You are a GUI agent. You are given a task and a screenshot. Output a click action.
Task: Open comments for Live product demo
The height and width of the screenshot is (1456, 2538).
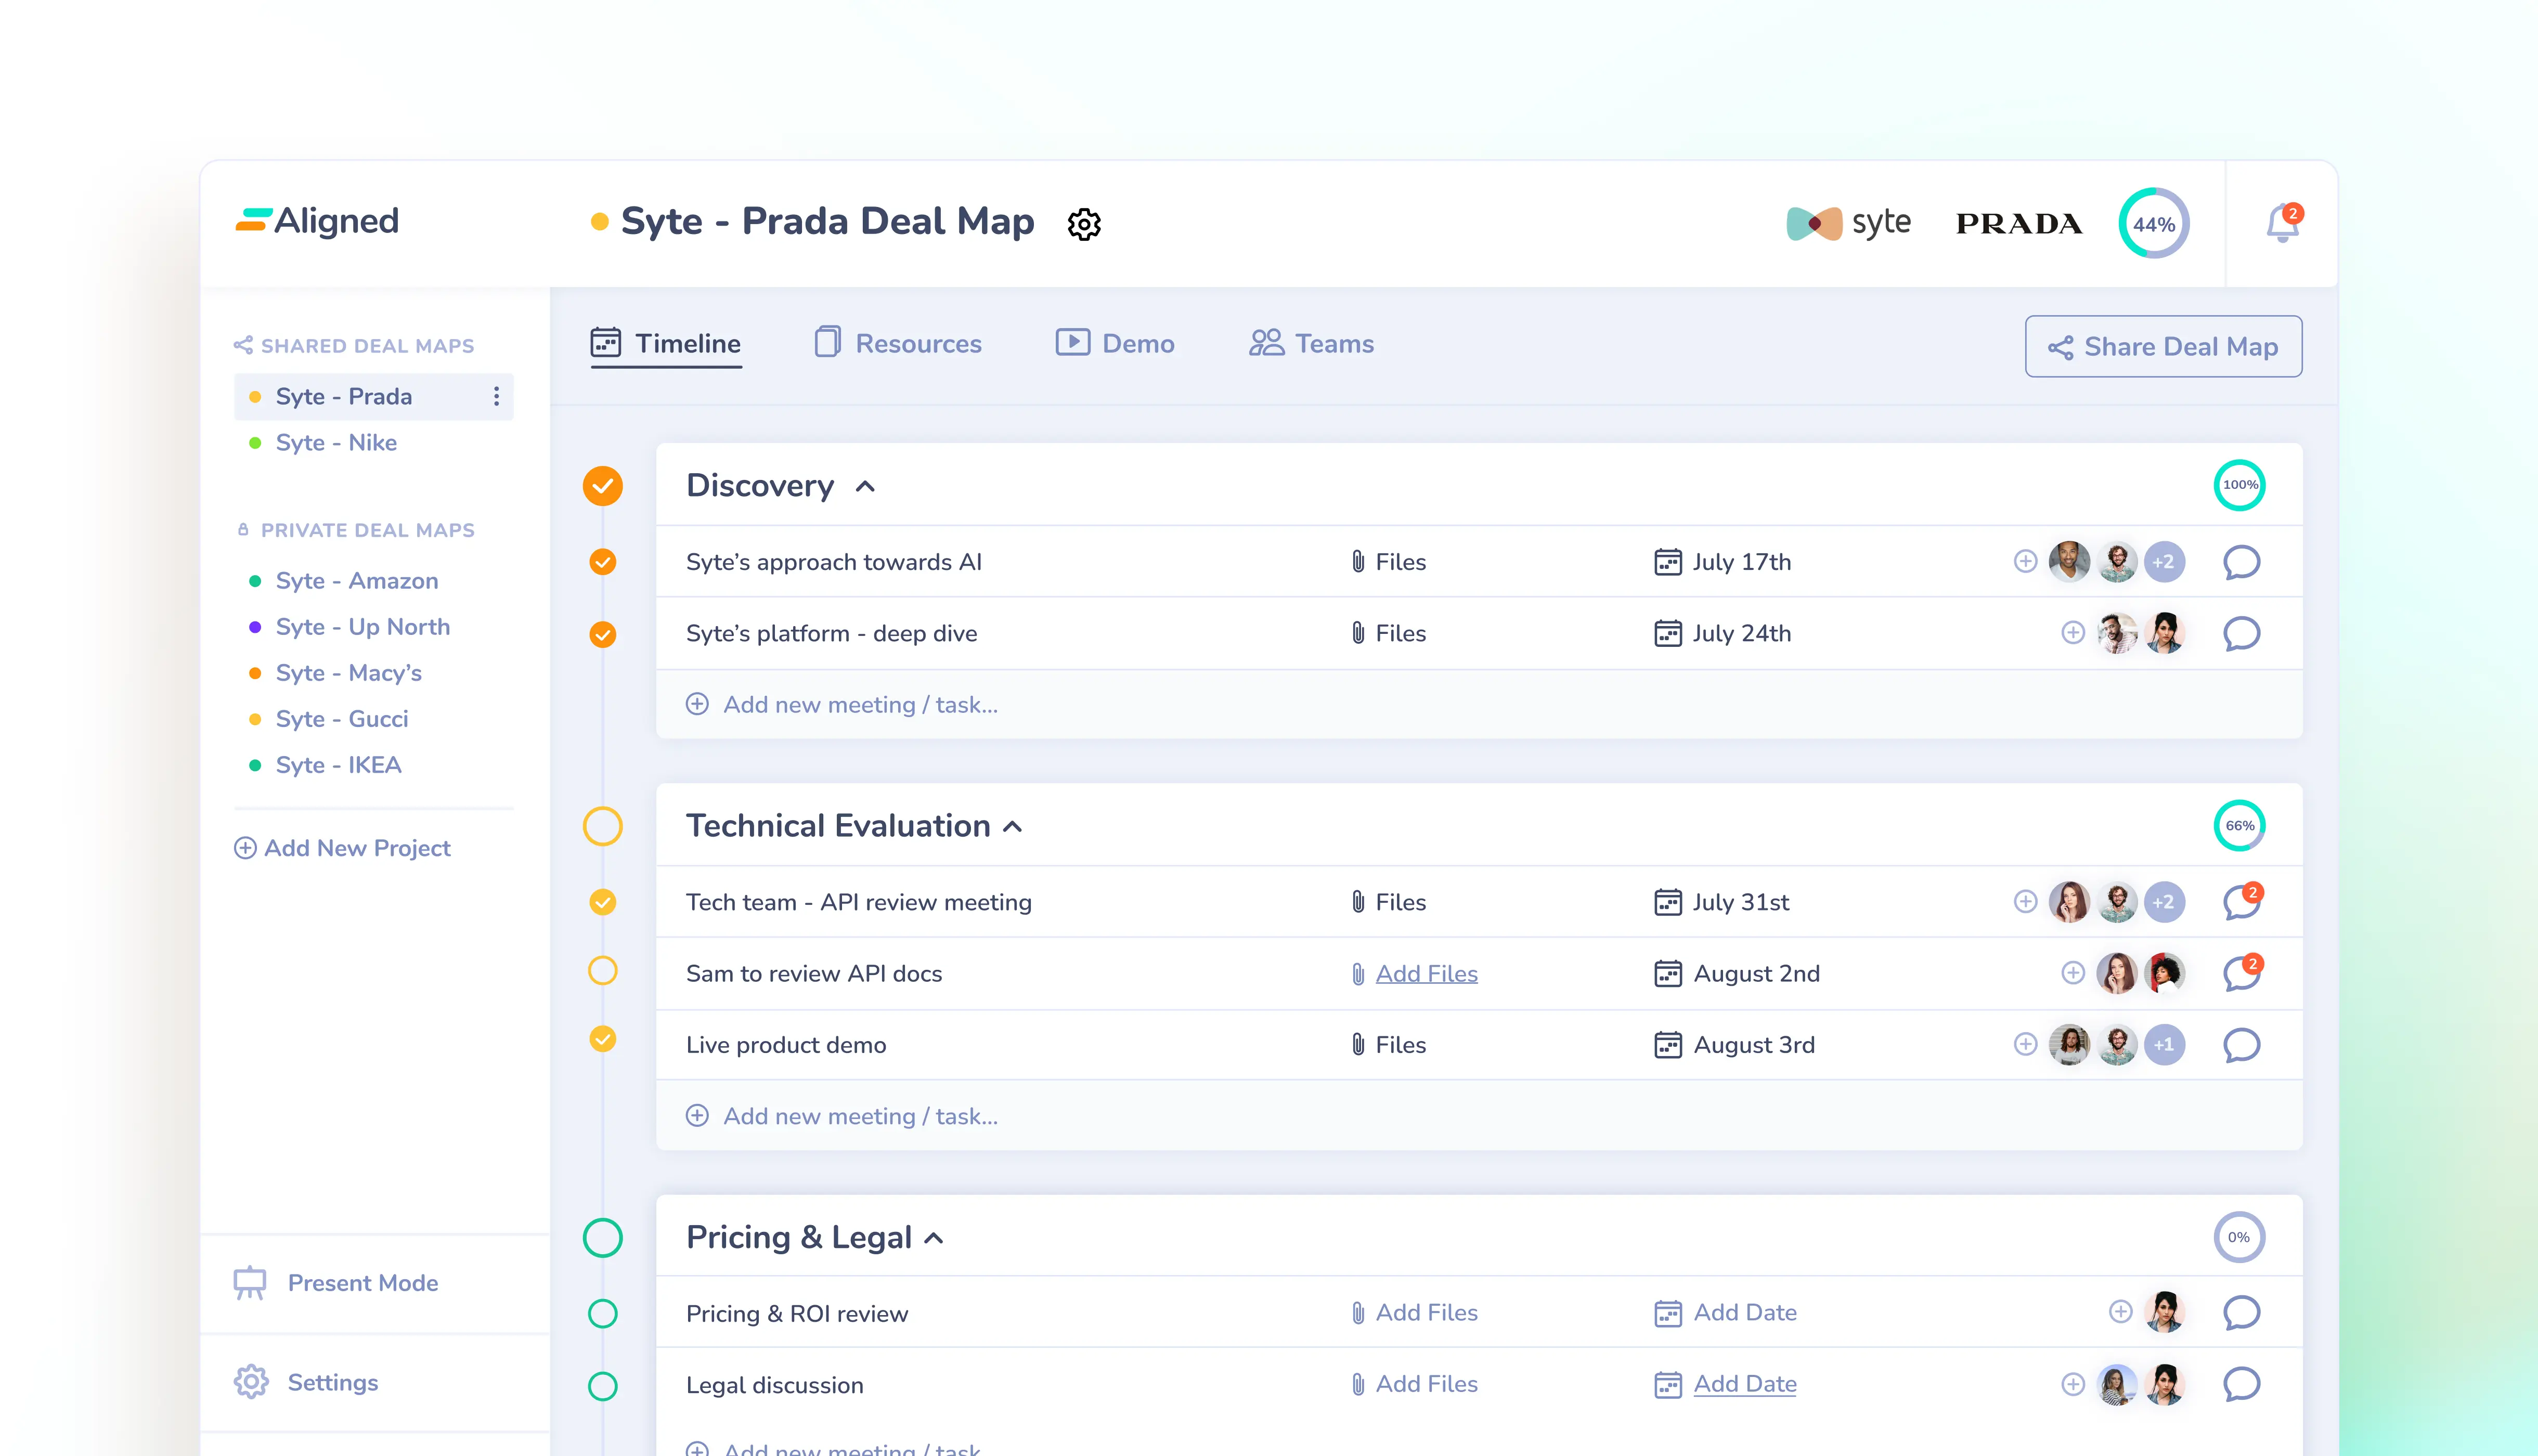click(2241, 1045)
